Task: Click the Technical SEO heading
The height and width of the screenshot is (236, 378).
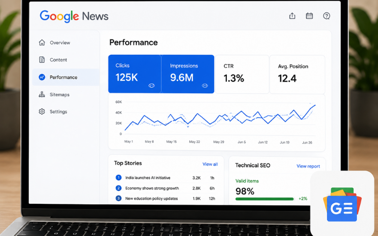Action: tap(253, 166)
